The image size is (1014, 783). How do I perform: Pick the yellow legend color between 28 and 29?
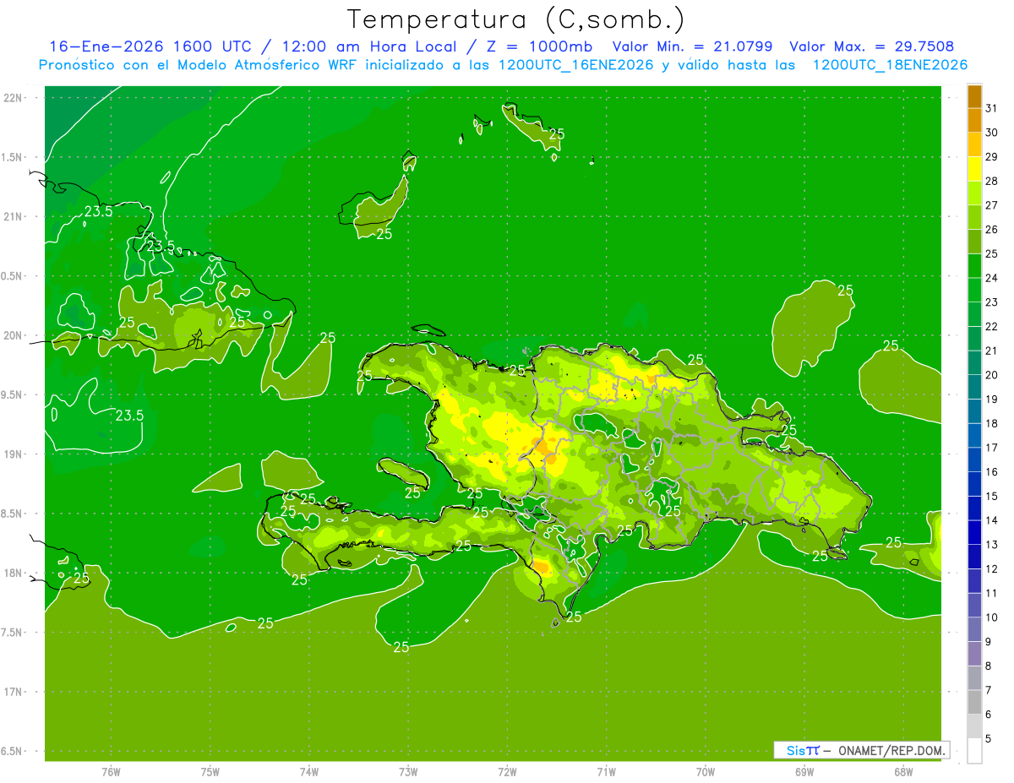(974, 170)
